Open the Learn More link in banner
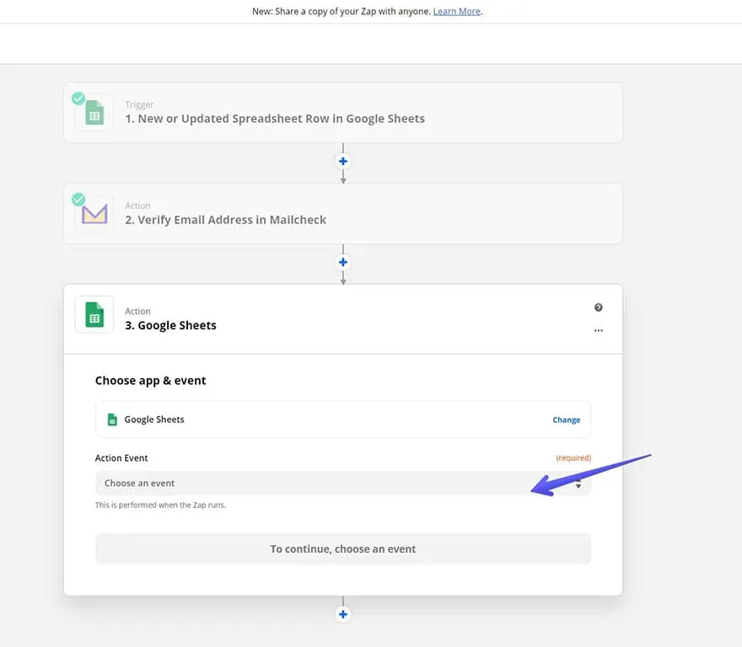 point(456,12)
